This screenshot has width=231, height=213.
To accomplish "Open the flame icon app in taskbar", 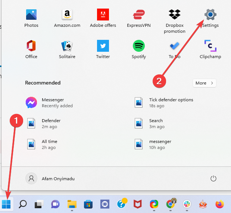I will (203, 204).
